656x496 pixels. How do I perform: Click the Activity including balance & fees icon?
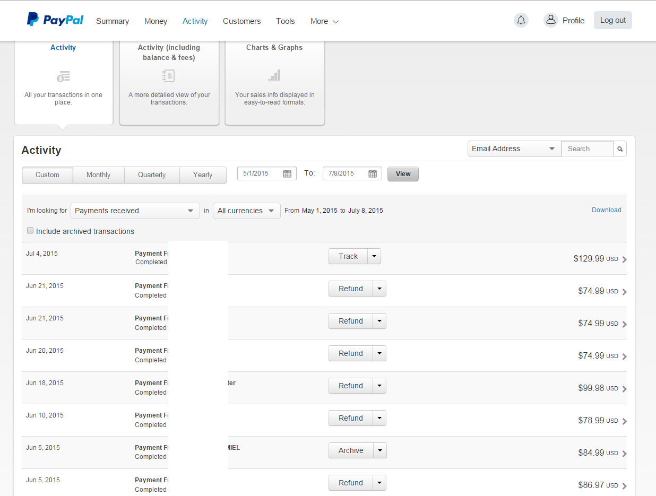click(168, 76)
